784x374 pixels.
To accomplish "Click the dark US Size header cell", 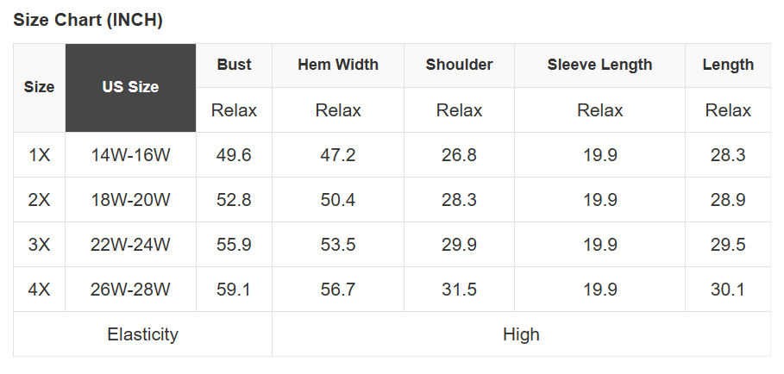I will point(130,87).
